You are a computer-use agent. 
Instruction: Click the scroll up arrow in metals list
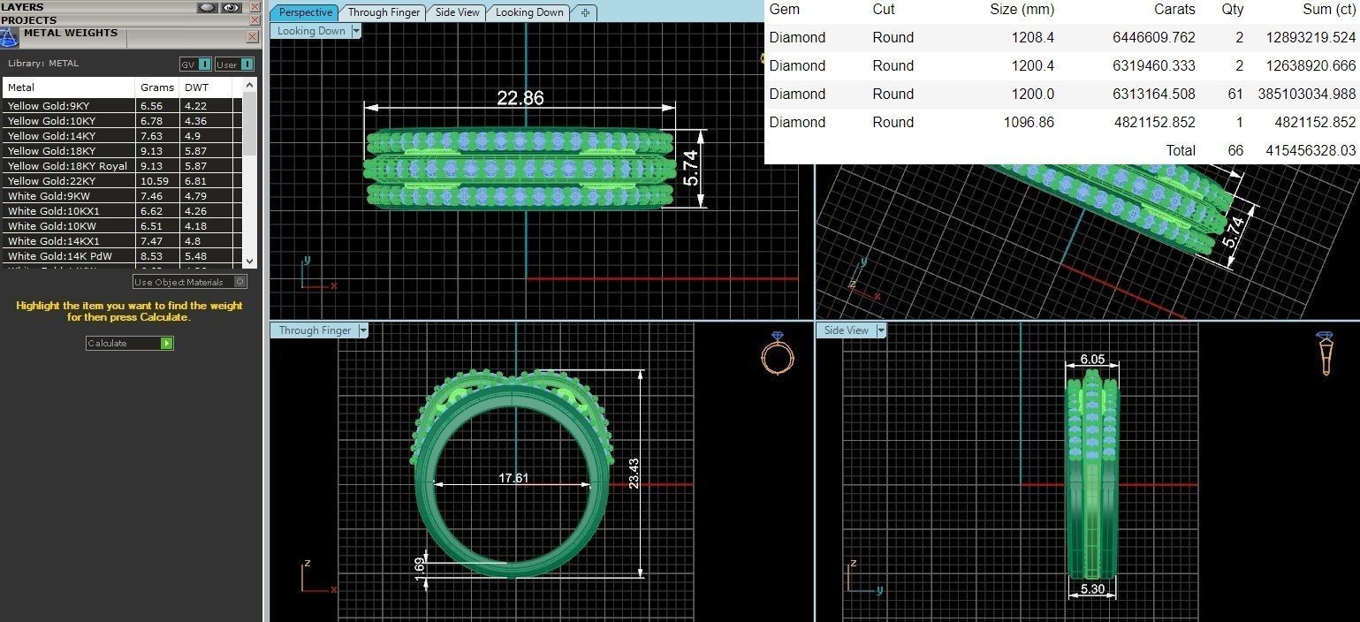(249, 84)
